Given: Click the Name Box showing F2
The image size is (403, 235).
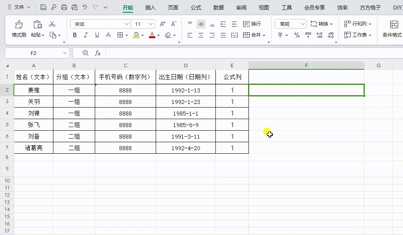Looking at the screenshot, I should point(33,53).
